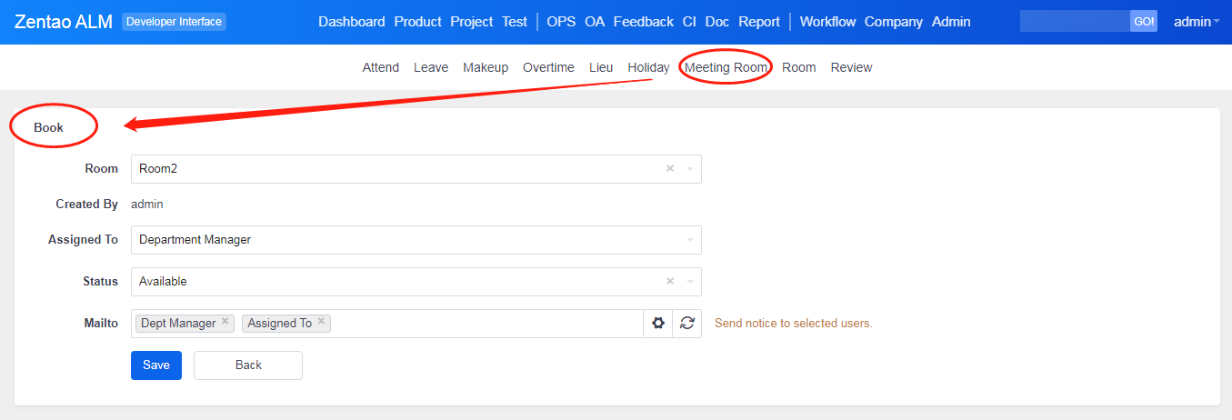Click the refresh icon beside Mailto field
This screenshot has height=420, width=1232.
point(687,324)
